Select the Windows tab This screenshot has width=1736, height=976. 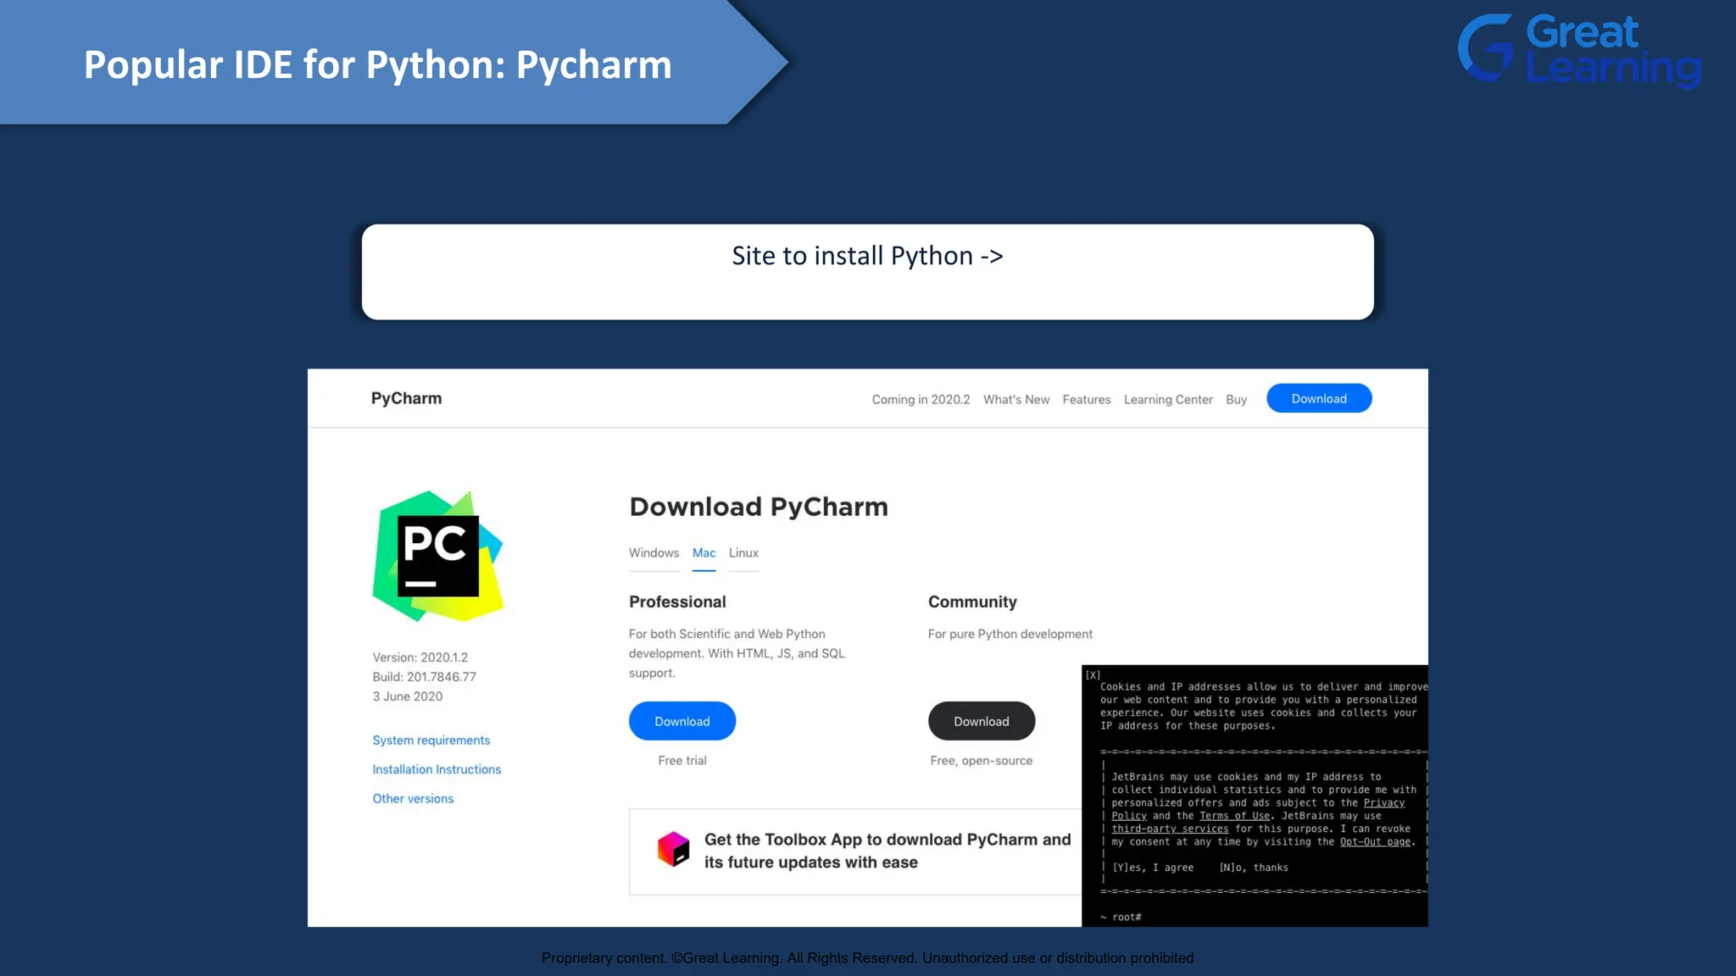click(x=654, y=553)
